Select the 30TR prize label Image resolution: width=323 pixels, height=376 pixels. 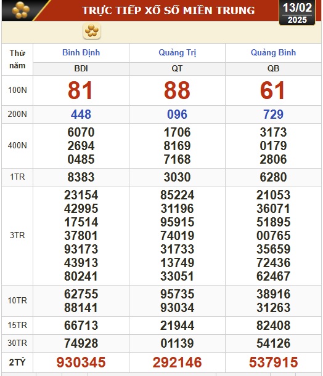pos(17,343)
